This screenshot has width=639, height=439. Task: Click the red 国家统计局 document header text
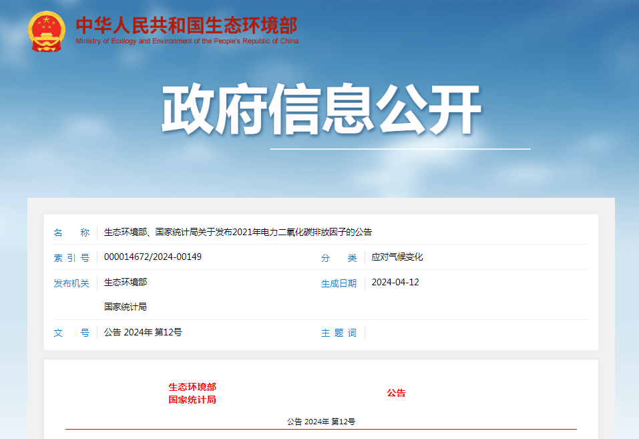coord(192,400)
